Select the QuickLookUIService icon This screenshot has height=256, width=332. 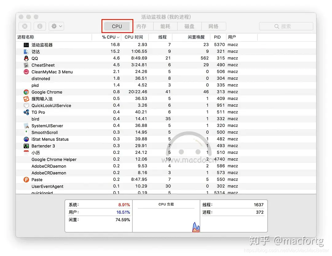[x=26, y=105]
